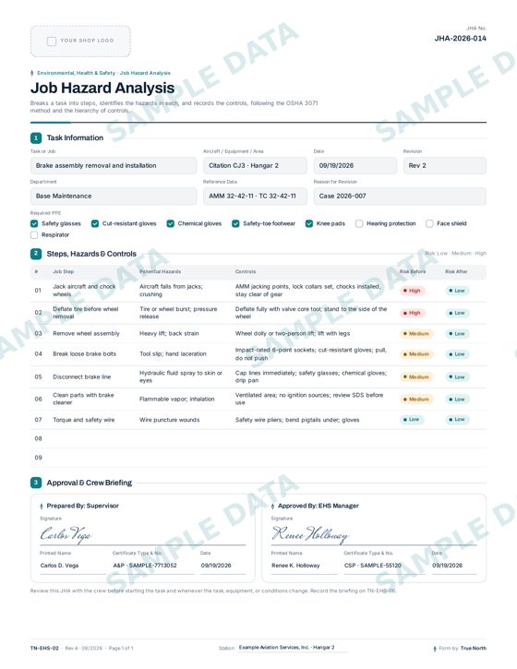Click the icon beside Prepared By: Supervisor
The image size is (517, 669).
[x=42, y=506]
